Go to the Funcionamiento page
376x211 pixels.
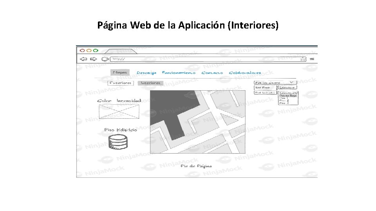point(179,73)
